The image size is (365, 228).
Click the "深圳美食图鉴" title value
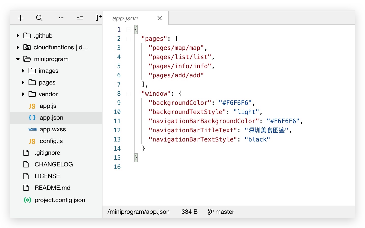click(x=266, y=130)
